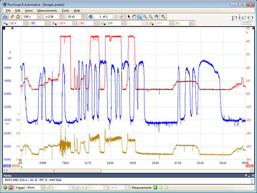The image size is (257, 193).
Task: Open Channel C options button
Action: tap(103, 23)
